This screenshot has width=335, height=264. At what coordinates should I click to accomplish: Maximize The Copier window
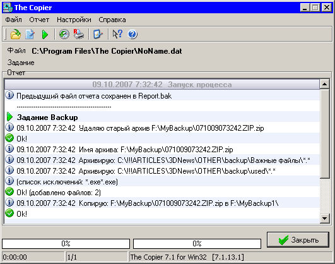coord(315,8)
